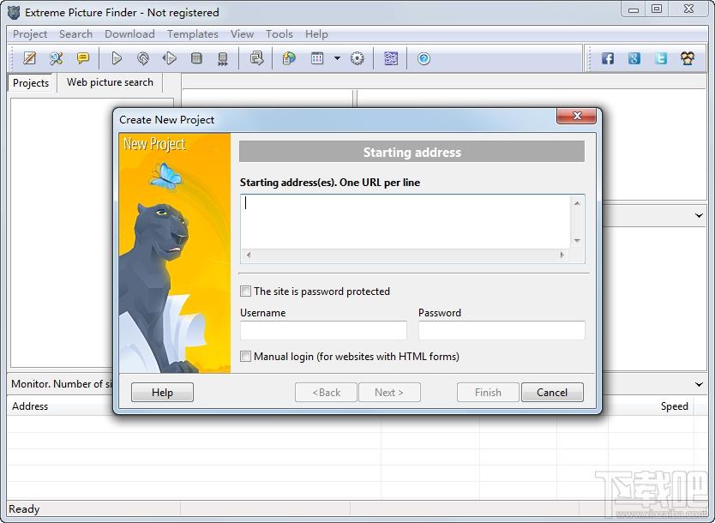Enable 'The site is password protected' checkbox

[x=246, y=292]
